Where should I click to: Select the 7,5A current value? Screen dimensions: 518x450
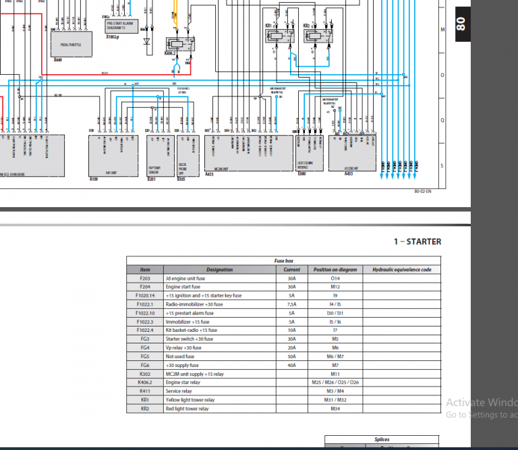(x=291, y=304)
